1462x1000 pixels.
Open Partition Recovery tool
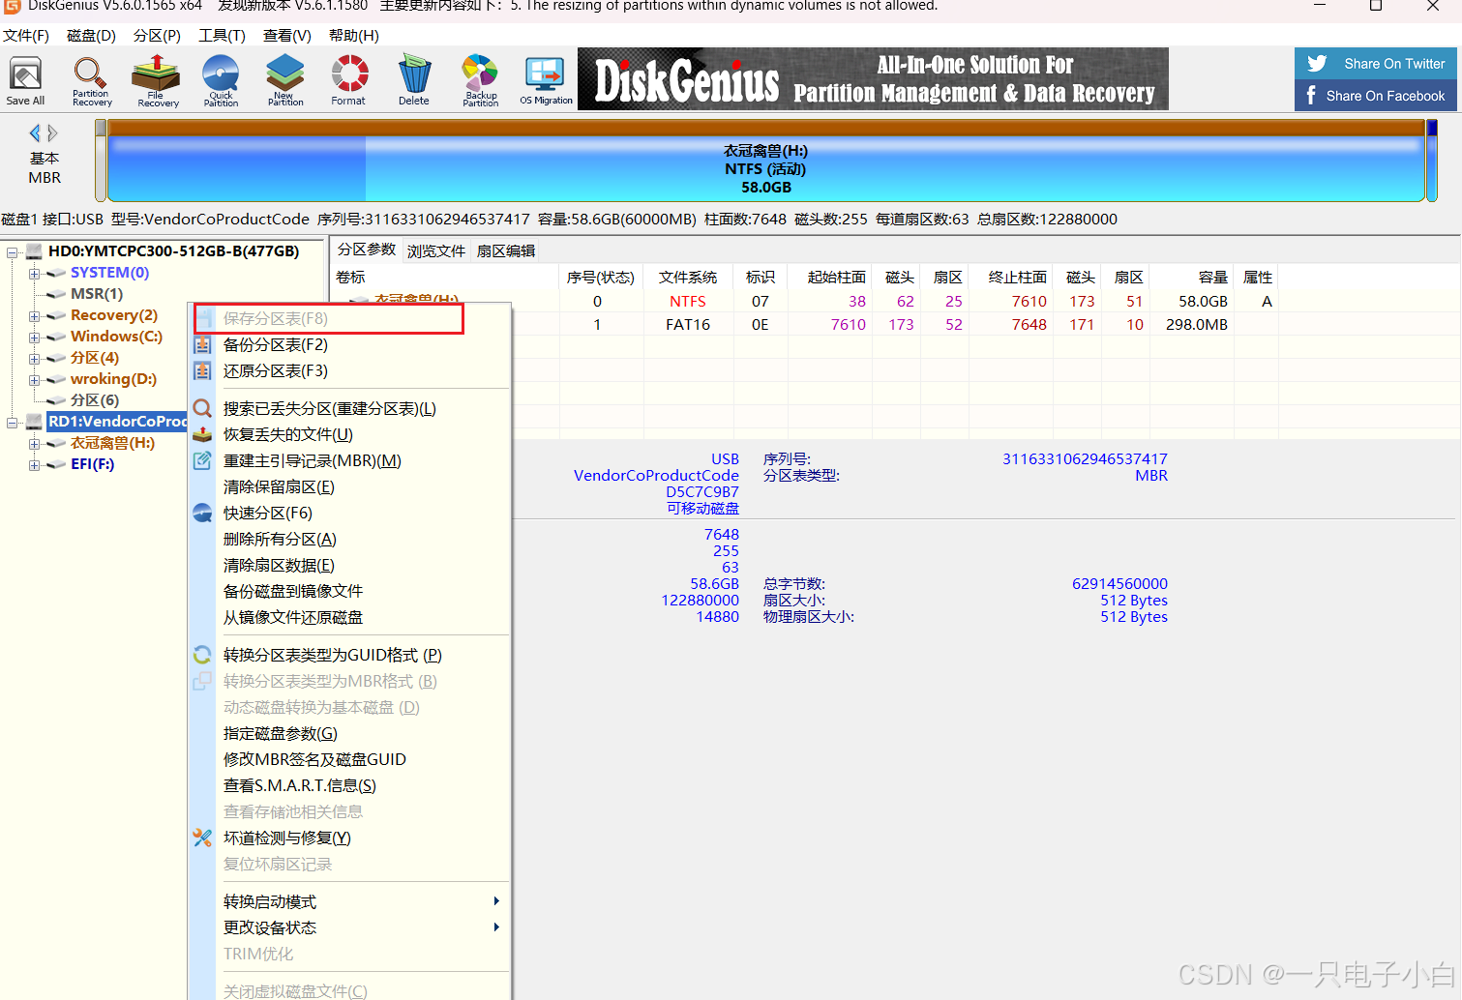pyautogui.click(x=91, y=80)
